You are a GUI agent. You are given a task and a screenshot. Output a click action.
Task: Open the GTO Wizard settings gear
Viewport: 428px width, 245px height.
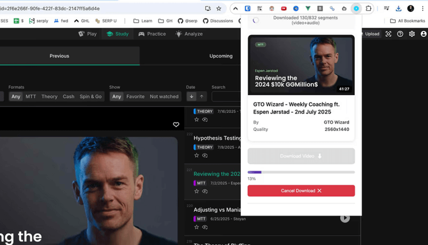point(411,34)
